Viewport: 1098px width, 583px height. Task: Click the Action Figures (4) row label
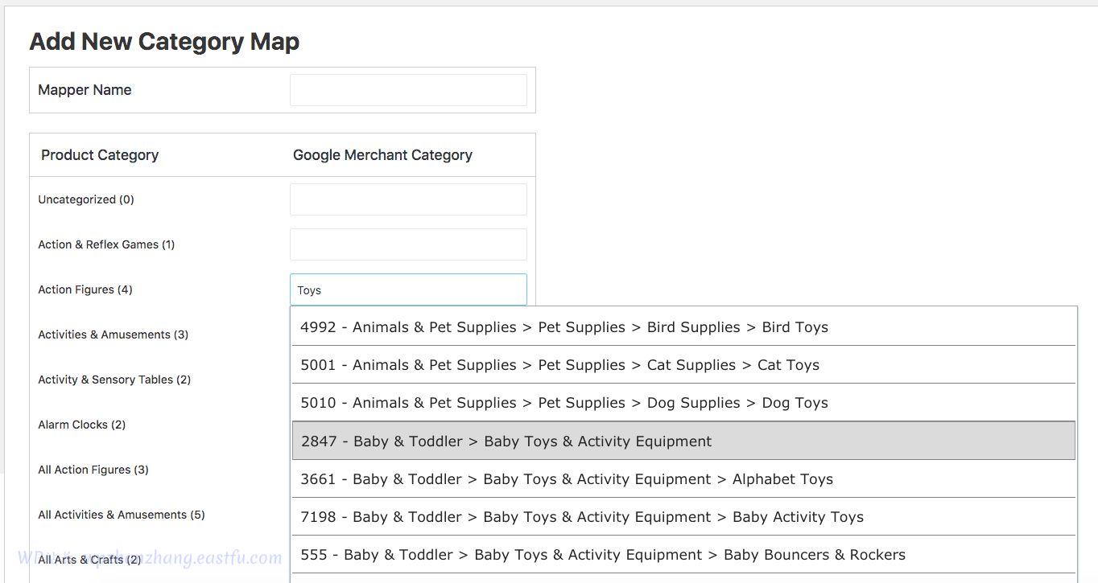(85, 289)
